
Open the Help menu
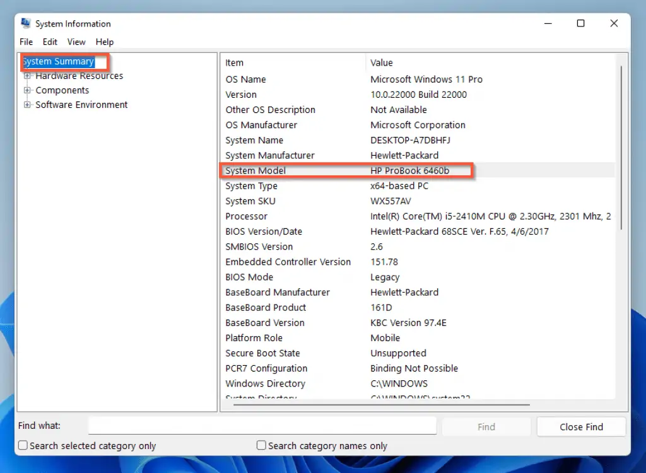[x=105, y=42]
